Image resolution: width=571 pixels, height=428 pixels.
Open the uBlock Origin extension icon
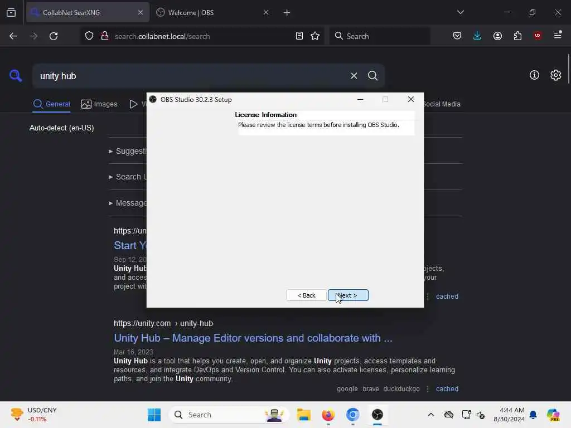538,36
